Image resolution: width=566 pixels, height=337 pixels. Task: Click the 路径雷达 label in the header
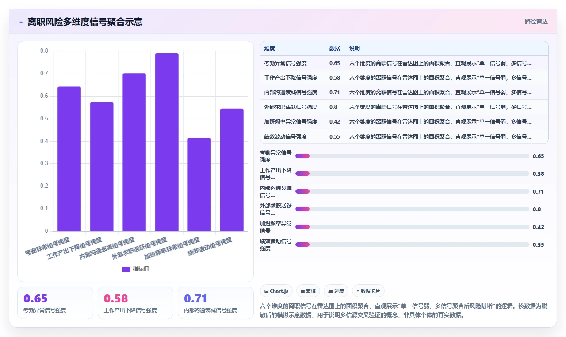click(536, 21)
